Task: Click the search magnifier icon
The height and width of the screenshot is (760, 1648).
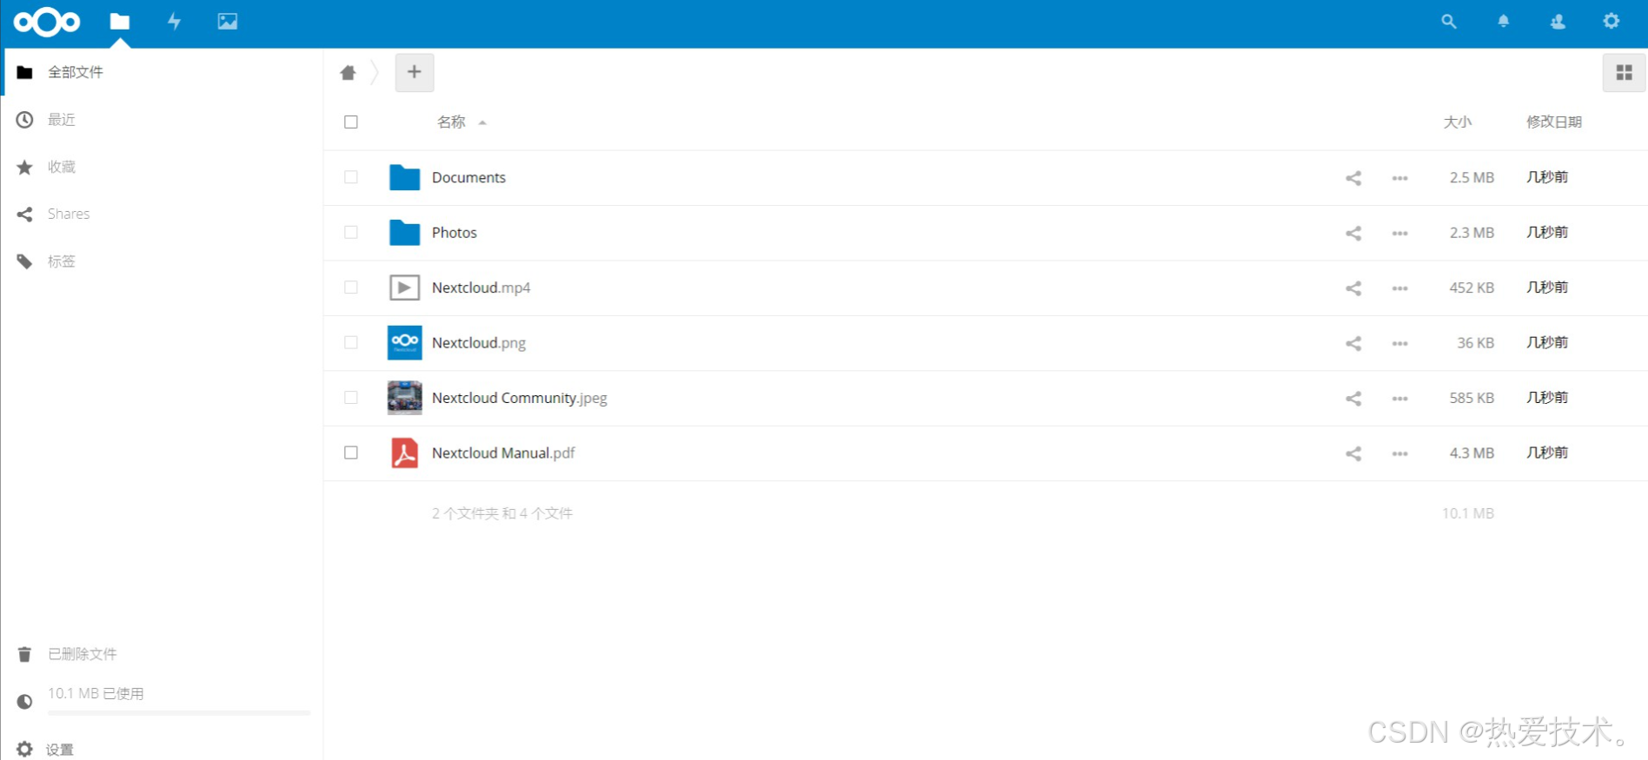Action: [1449, 22]
